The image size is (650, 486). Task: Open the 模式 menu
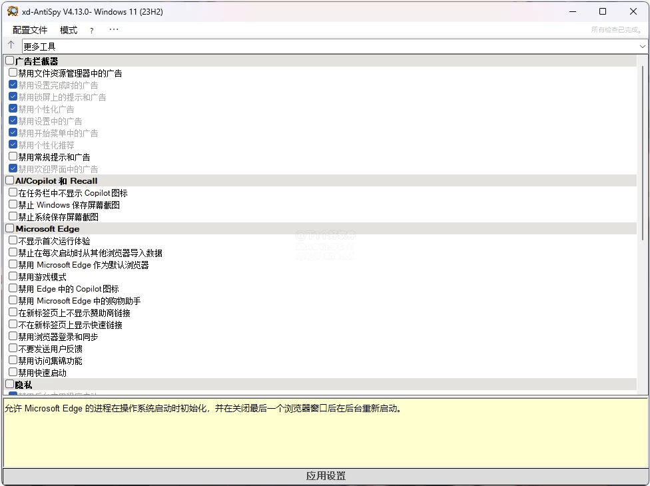(69, 31)
